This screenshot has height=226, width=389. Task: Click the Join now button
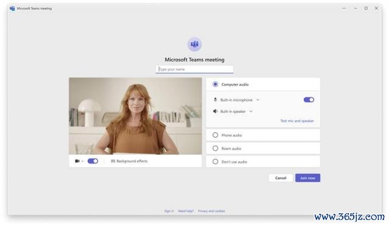click(x=308, y=178)
